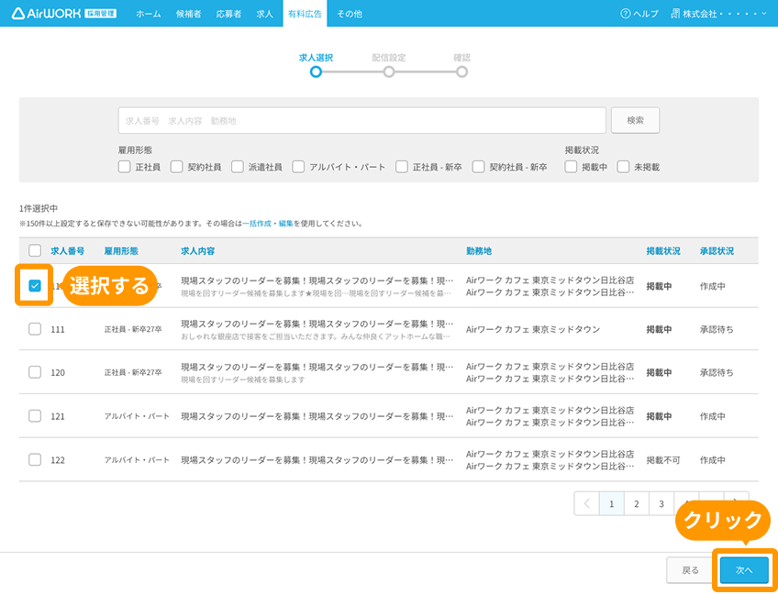Select the checkbox for job 120
The width and height of the screenshot is (778, 594).
(35, 372)
